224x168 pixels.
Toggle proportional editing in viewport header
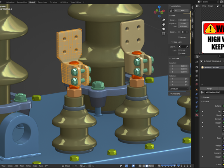pyautogui.click(x=90, y=166)
